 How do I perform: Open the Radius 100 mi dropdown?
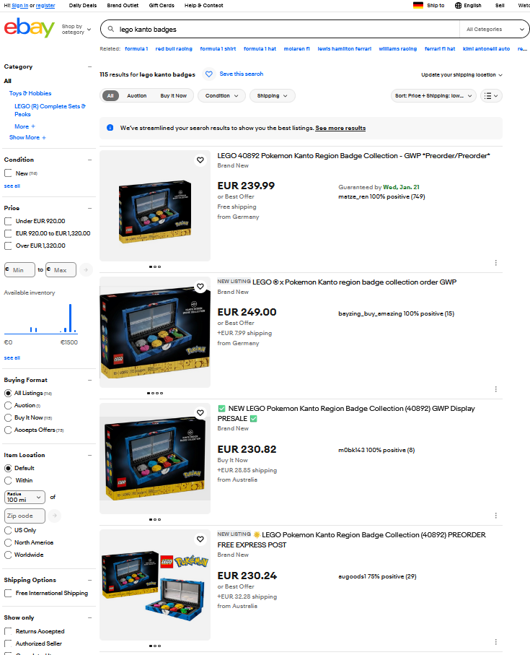25,497
